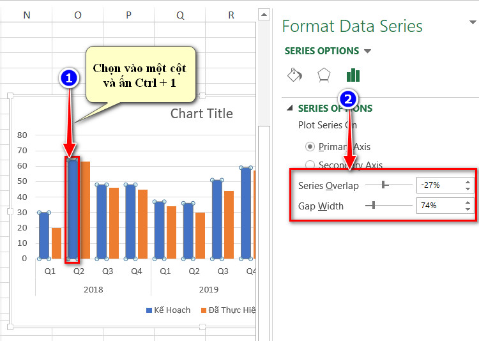
Task: Select column header P
Action: point(128,15)
